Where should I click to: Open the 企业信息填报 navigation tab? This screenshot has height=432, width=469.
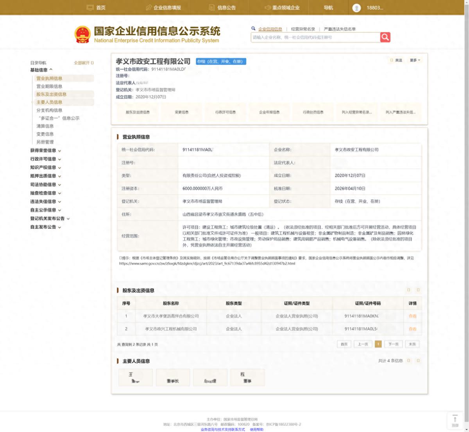(163, 7)
